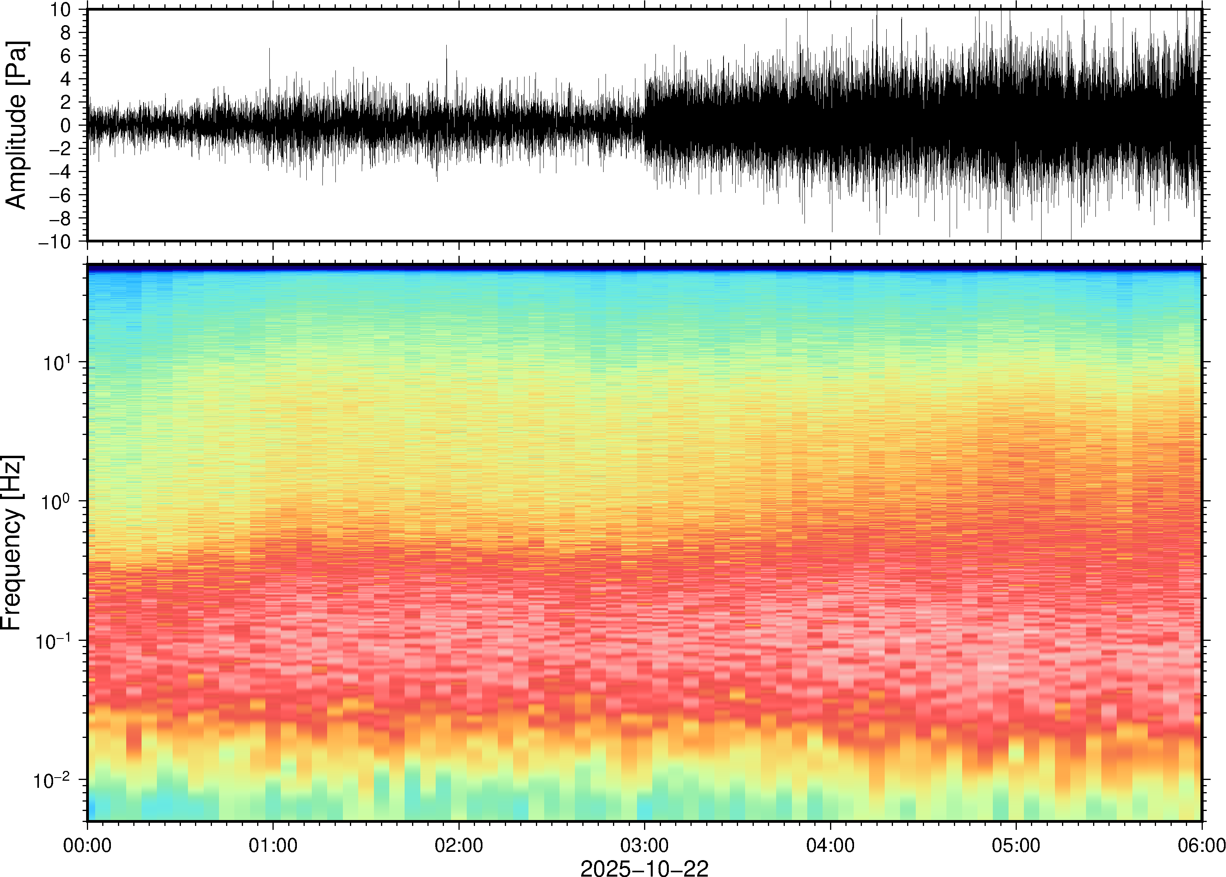Click the 04:00 time axis label
The width and height of the screenshot is (1226, 877).
830,845
